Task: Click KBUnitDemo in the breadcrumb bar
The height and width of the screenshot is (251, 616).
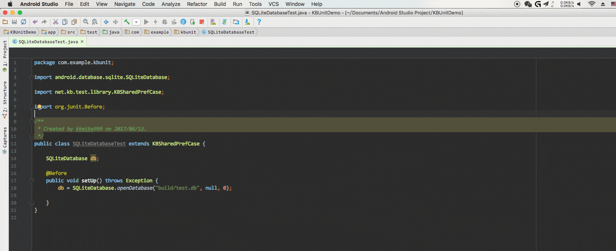Action: click(20, 32)
